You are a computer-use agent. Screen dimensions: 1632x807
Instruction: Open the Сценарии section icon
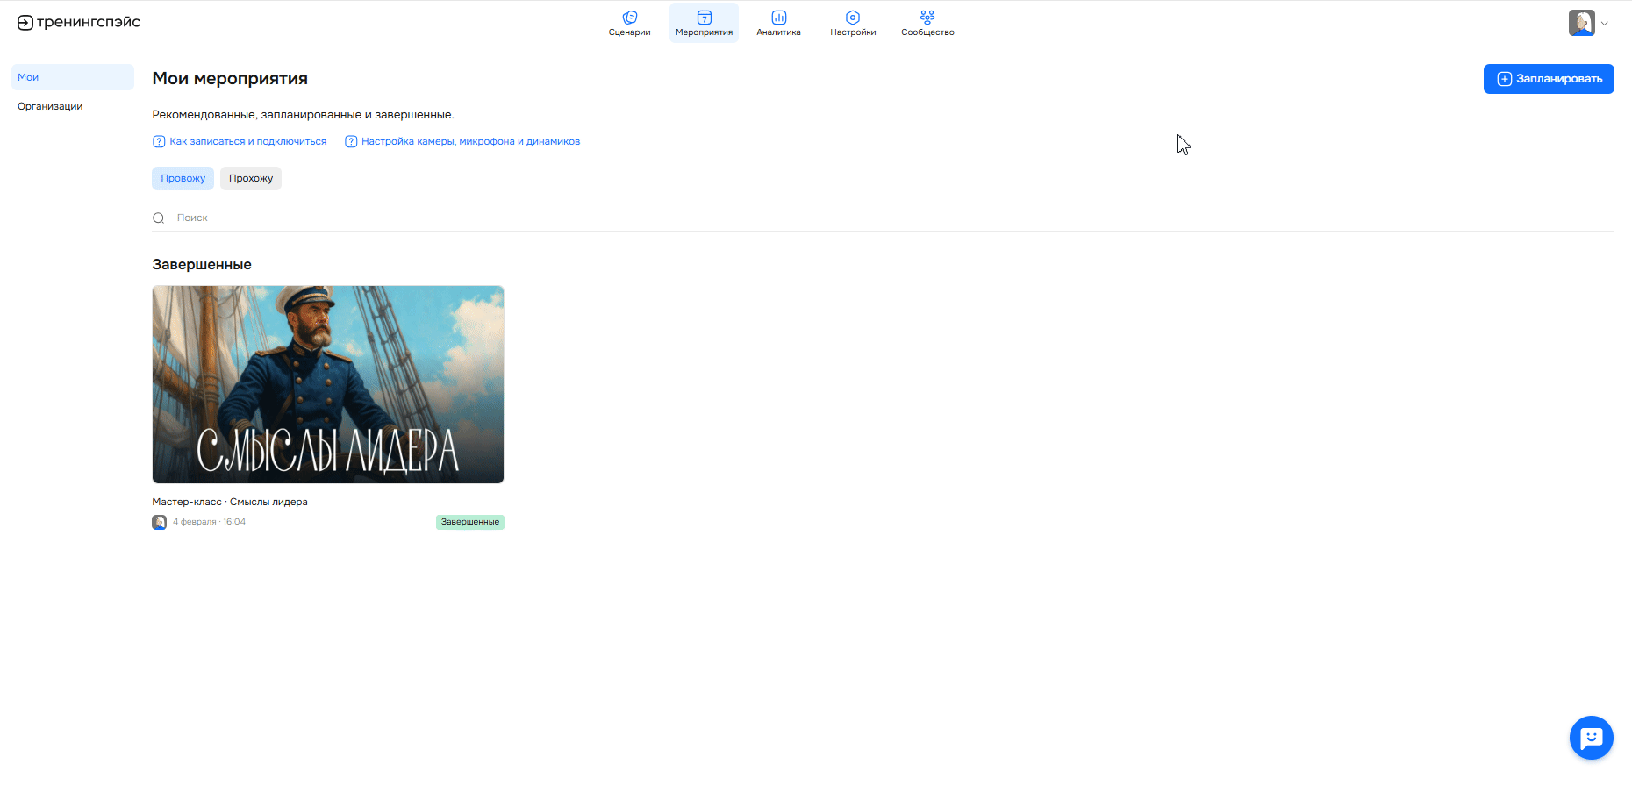[x=629, y=18]
